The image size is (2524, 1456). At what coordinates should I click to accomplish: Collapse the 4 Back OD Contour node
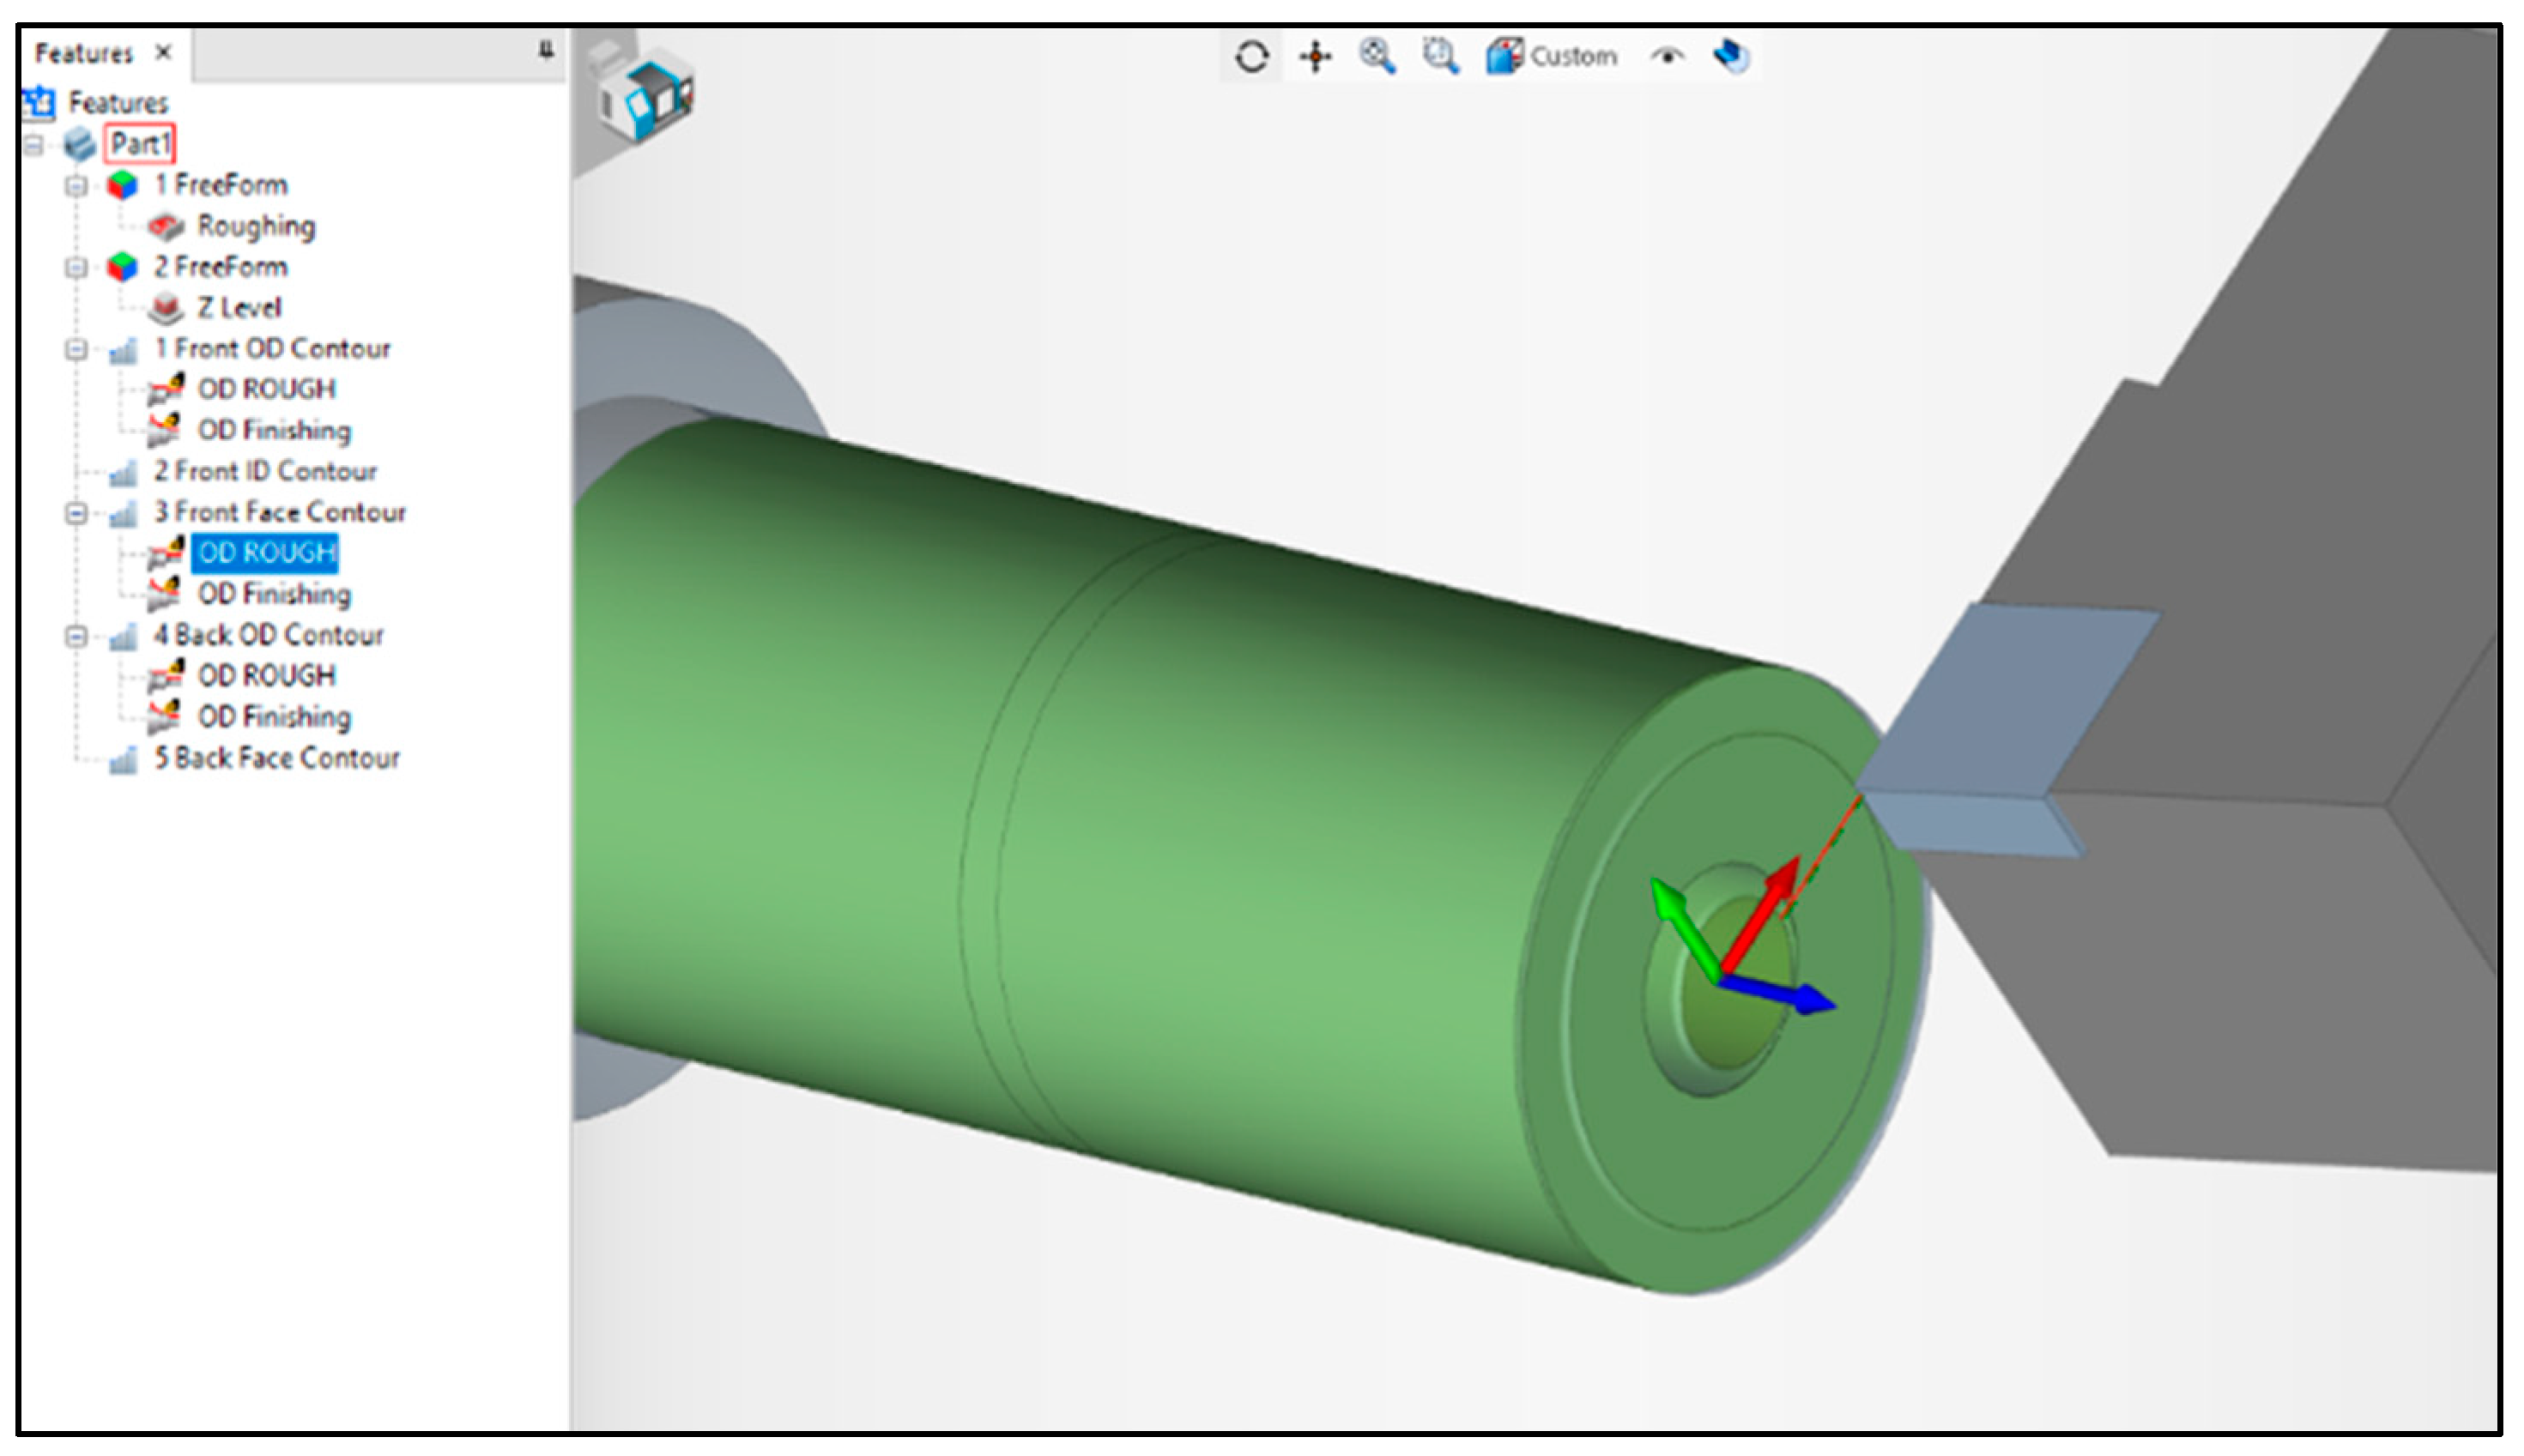click(76, 636)
